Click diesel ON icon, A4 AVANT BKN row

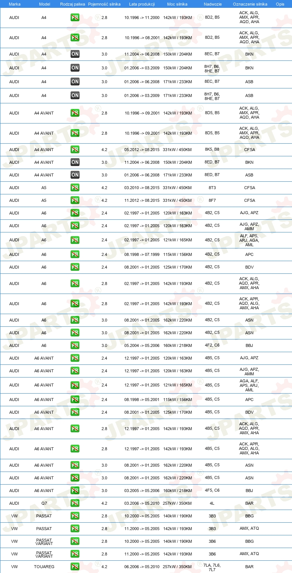[x=75, y=162]
